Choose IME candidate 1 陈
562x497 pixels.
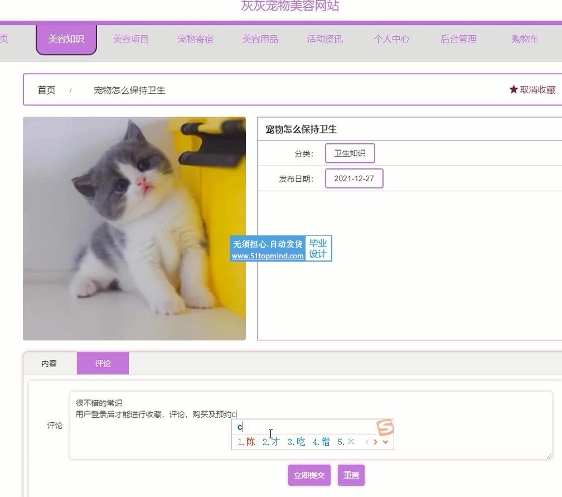pos(246,442)
